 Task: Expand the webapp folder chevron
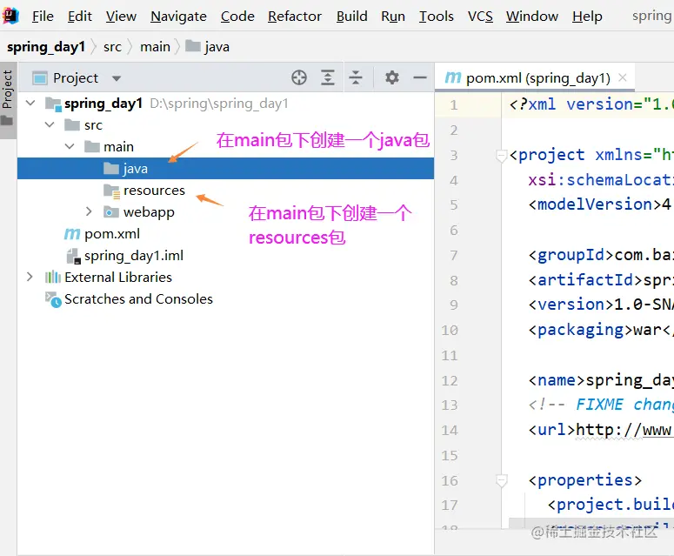tap(89, 211)
